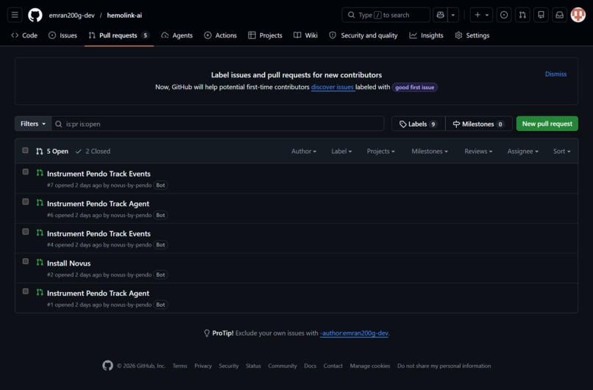The width and height of the screenshot is (593, 390).
Task: Click the Bot badge on PR #2
Action: 160,274
